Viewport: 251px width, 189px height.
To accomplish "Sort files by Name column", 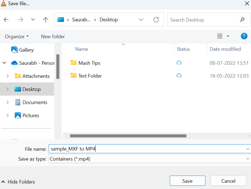I will coord(82,49).
